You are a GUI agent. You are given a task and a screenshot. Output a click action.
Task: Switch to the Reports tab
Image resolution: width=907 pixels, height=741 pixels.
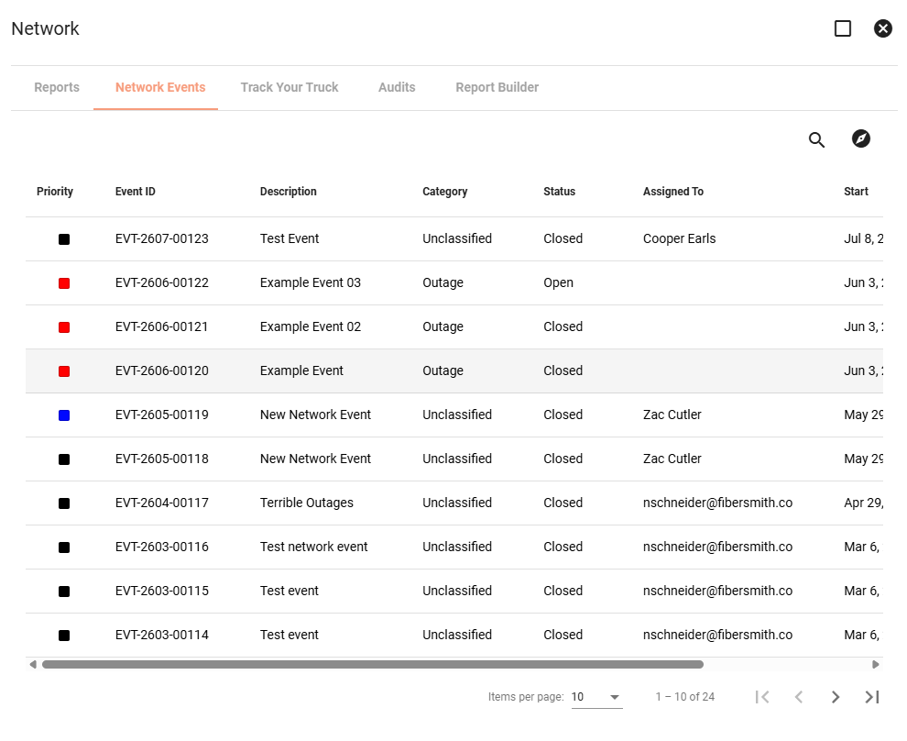(57, 87)
